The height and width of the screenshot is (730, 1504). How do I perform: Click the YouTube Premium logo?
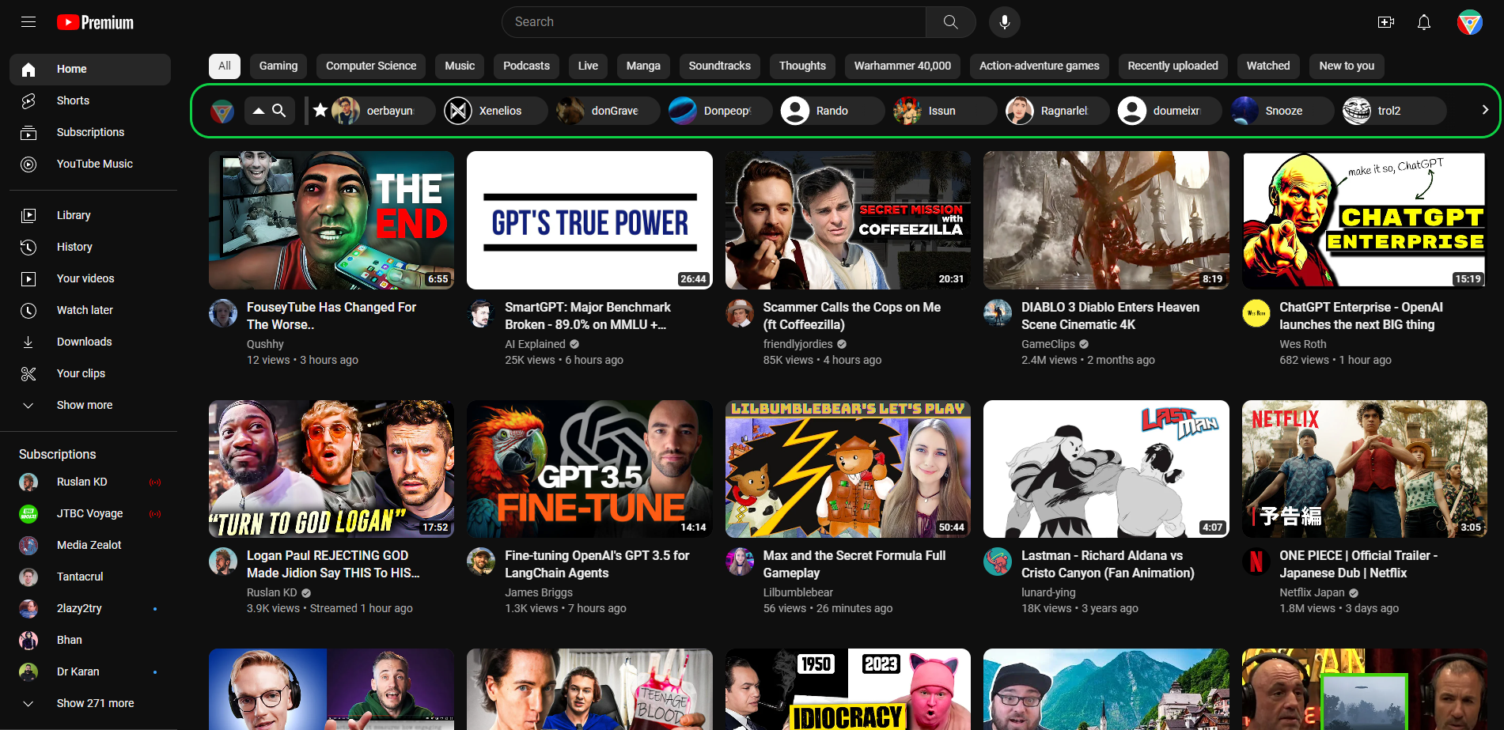click(x=95, y=22)
